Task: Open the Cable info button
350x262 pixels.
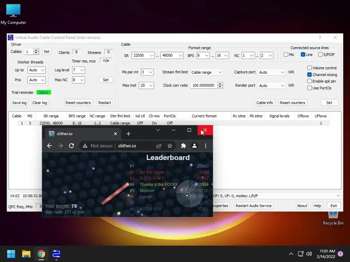Action: click(x=265, y=102)
